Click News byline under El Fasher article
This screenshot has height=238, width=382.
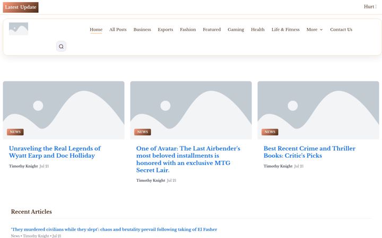pos(15,236)
